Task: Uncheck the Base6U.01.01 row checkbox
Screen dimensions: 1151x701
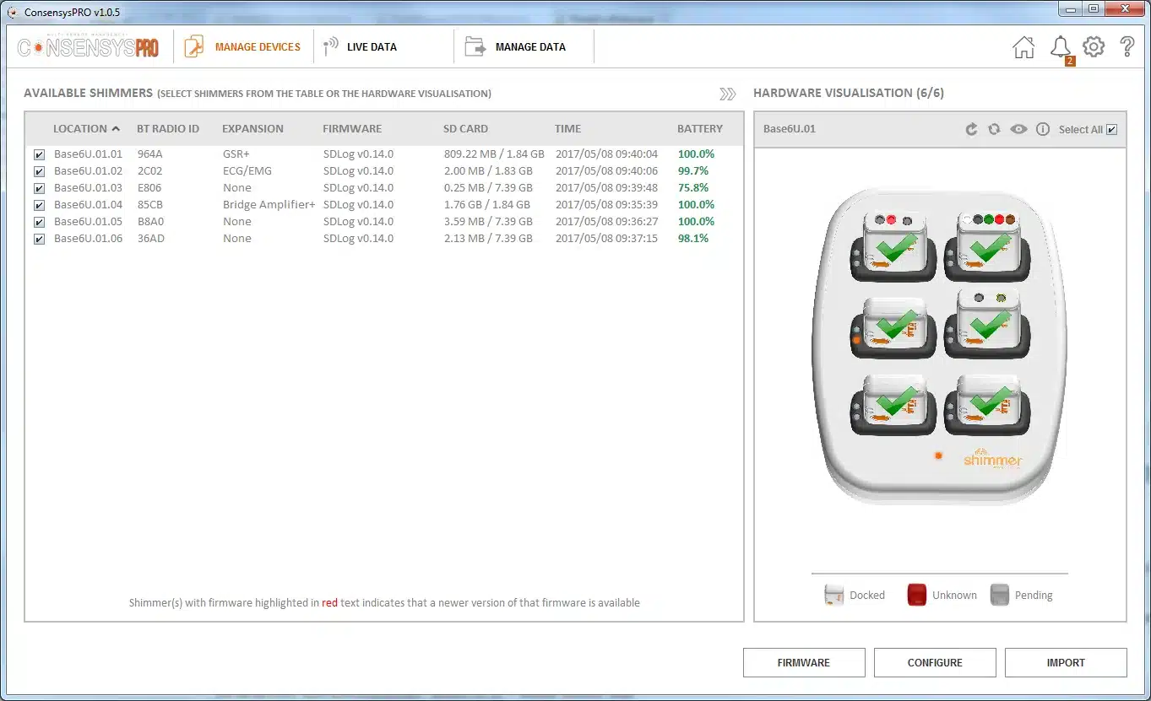Action: click(x=40, y=154)
